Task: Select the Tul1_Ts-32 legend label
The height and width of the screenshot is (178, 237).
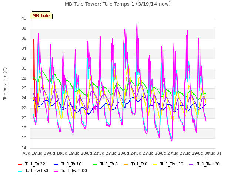Action: click(35, 164)
